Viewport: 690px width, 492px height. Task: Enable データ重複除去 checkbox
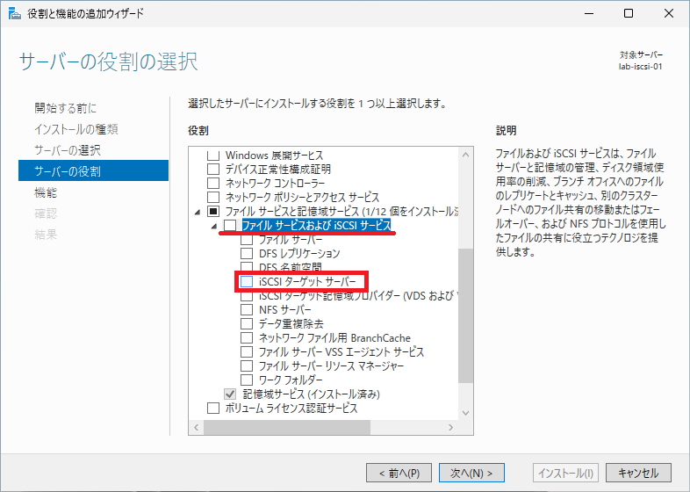pyautogui.click(x=247, y=323)
